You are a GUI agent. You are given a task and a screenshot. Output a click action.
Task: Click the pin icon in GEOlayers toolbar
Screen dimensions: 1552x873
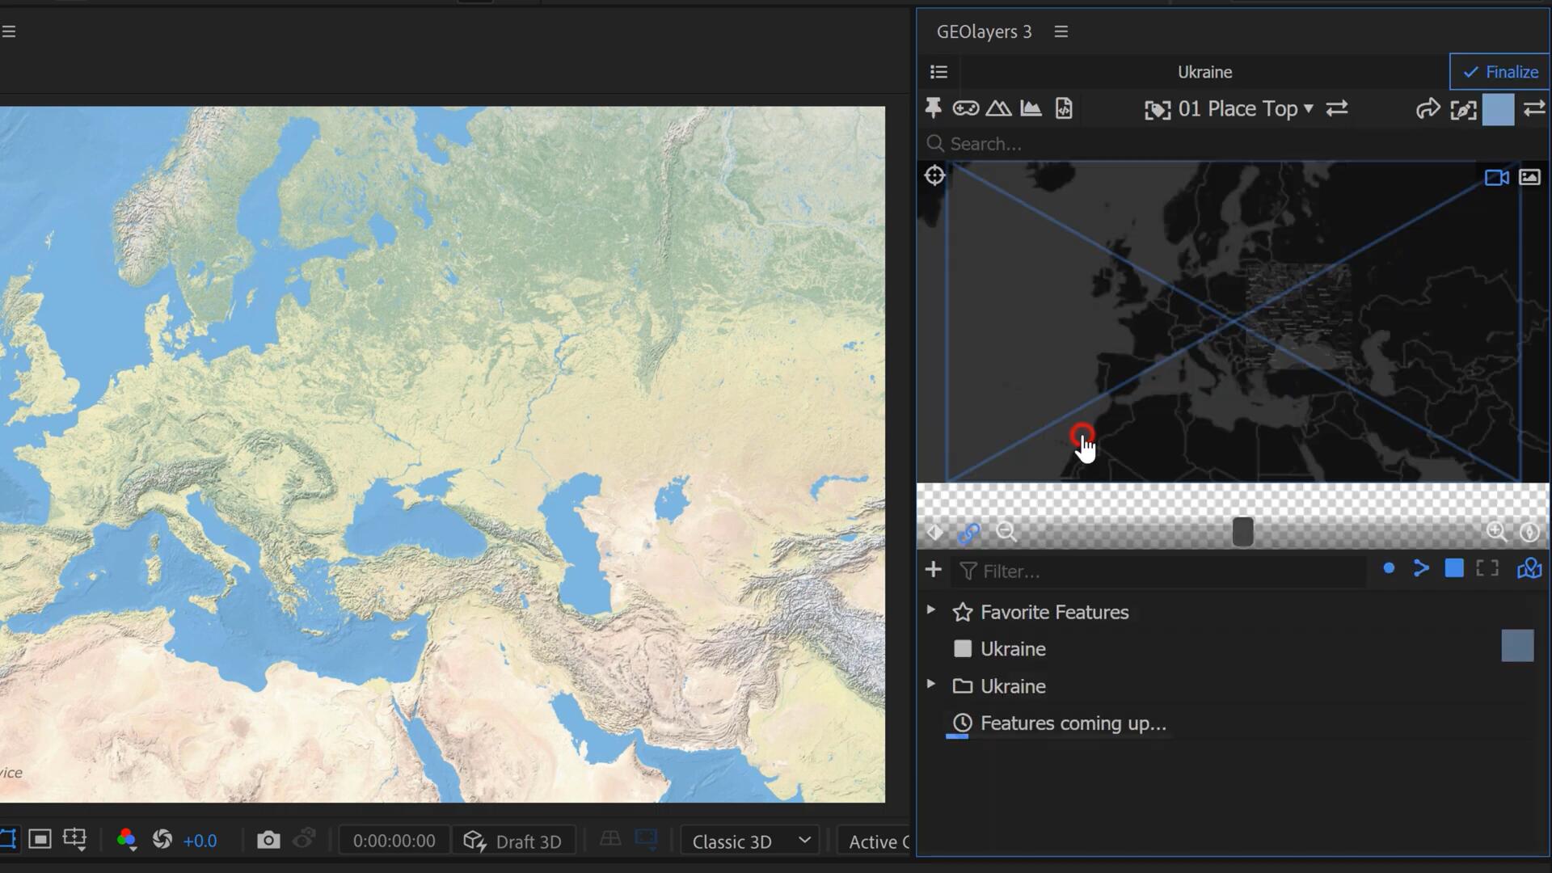coord(933,108)
